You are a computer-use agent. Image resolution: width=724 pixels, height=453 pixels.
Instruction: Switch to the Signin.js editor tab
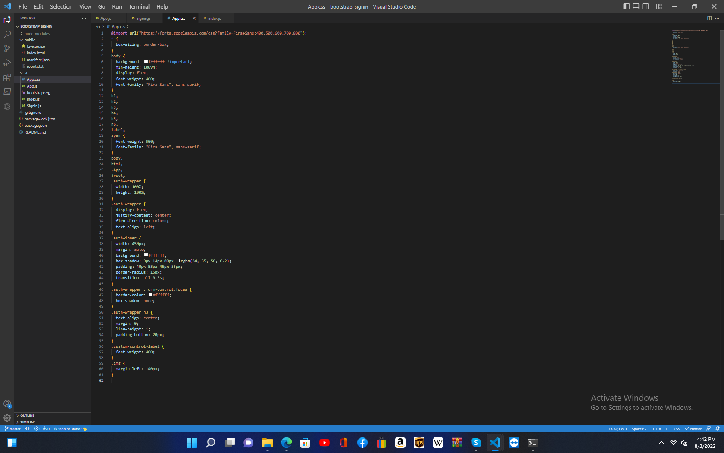tap(143, 18)
